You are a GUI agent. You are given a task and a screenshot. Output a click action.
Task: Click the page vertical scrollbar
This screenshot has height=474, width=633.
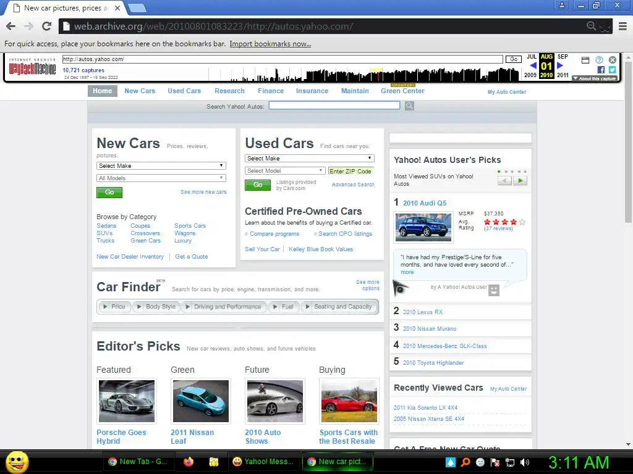(x=628, y=141)
